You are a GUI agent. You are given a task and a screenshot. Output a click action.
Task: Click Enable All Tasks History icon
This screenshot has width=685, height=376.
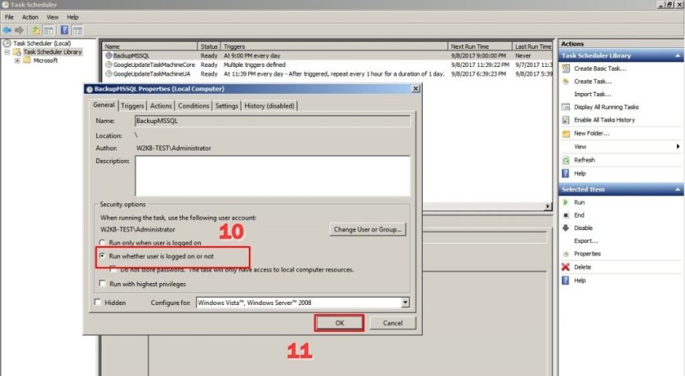[x=566, y=120]
